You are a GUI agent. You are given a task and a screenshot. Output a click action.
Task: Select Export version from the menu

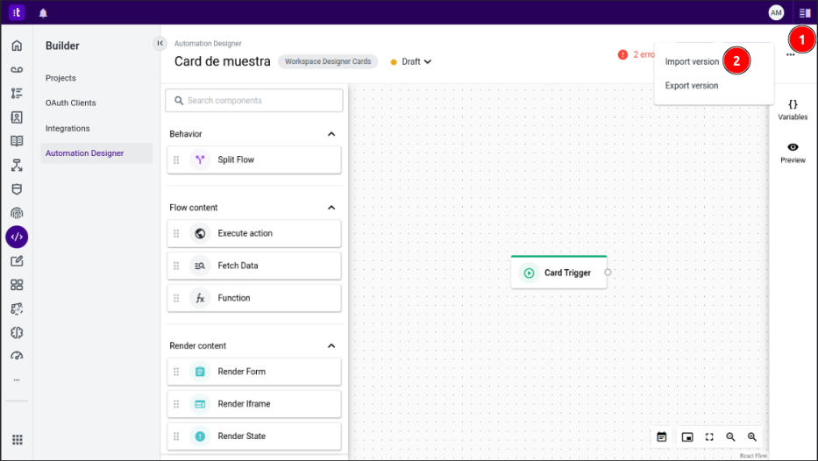pos(692,86)
